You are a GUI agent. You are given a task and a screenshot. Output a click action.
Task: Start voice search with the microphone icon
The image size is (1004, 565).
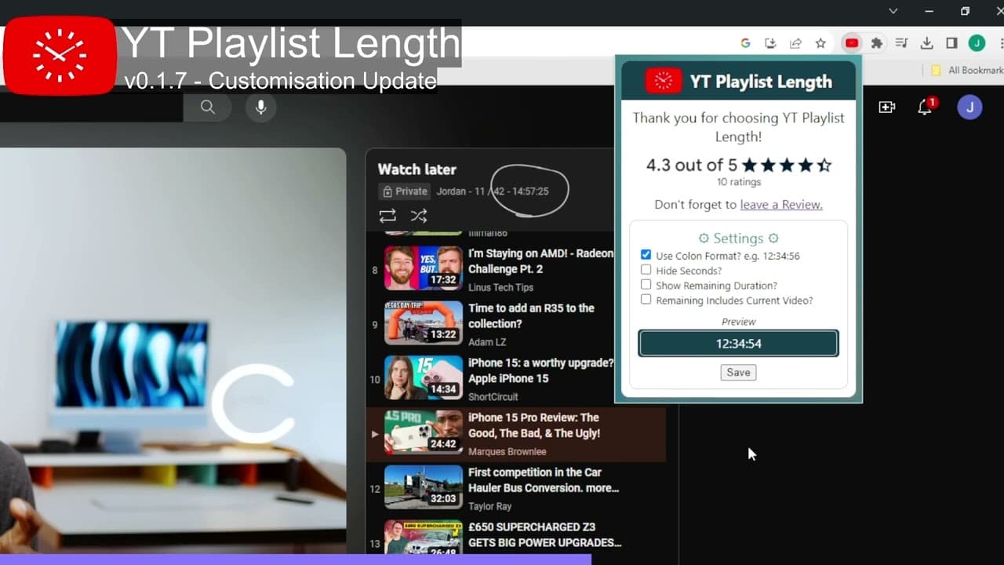tap(261, 108)
